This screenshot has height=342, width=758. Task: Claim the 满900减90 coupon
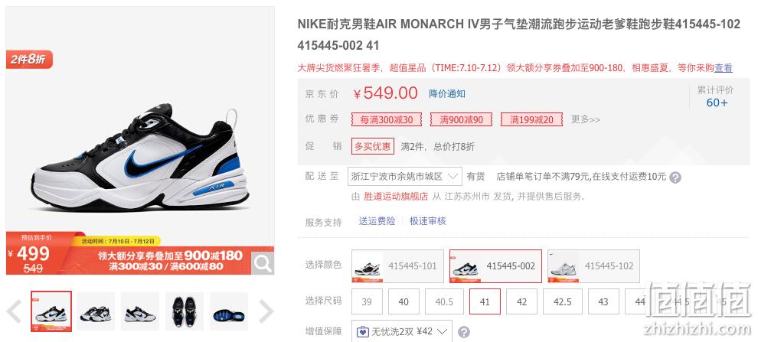(461, 119)
